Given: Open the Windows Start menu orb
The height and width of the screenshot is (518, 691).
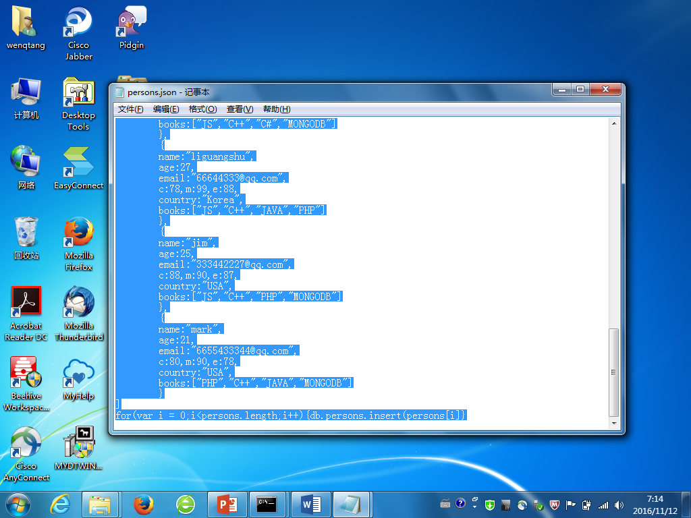Looking at the screenshot, I should click(18, 505).
